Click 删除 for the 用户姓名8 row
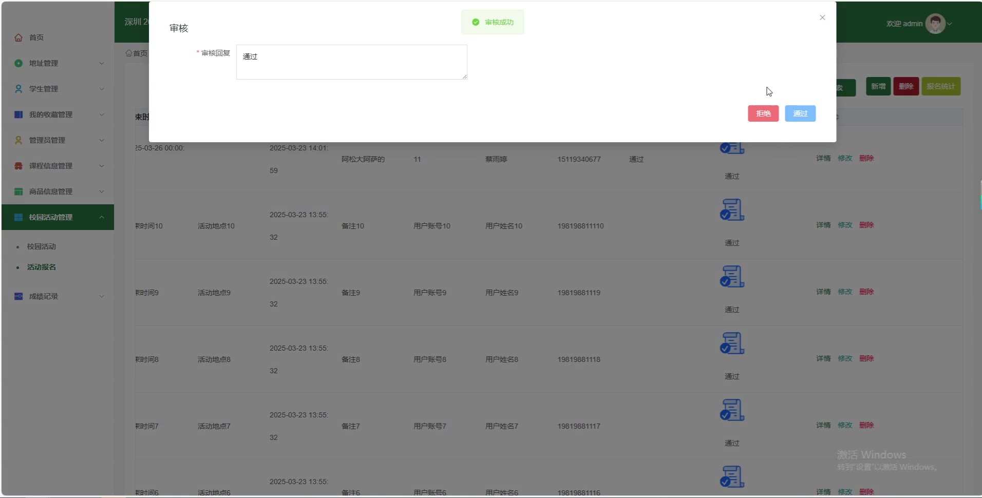 tap(866, 358)
